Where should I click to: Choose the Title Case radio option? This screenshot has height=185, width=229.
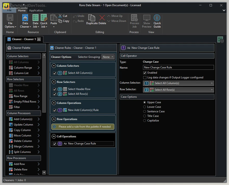point(145,116)
